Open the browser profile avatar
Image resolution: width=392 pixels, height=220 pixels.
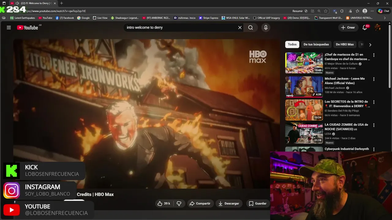click(365, 11)
